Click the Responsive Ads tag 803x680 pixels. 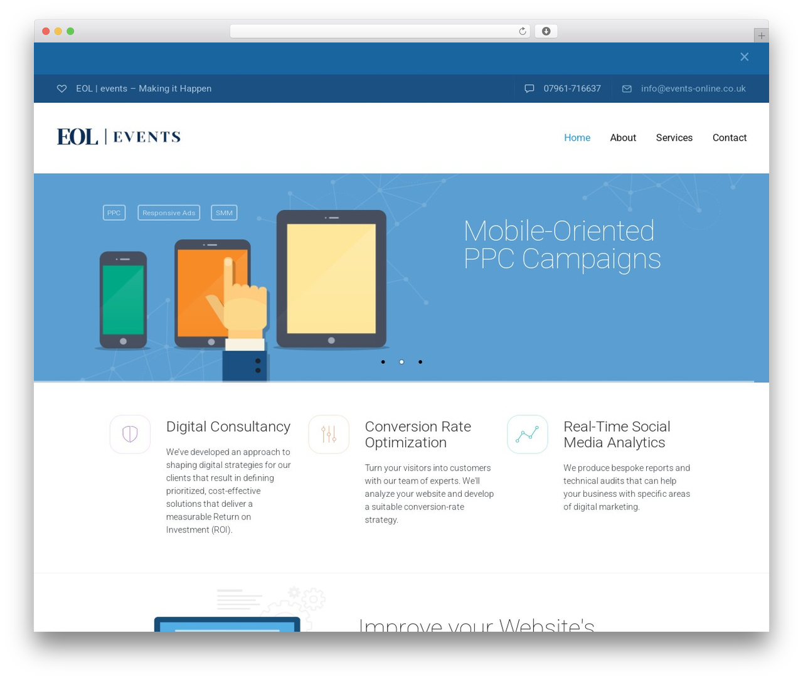[169, 213]
